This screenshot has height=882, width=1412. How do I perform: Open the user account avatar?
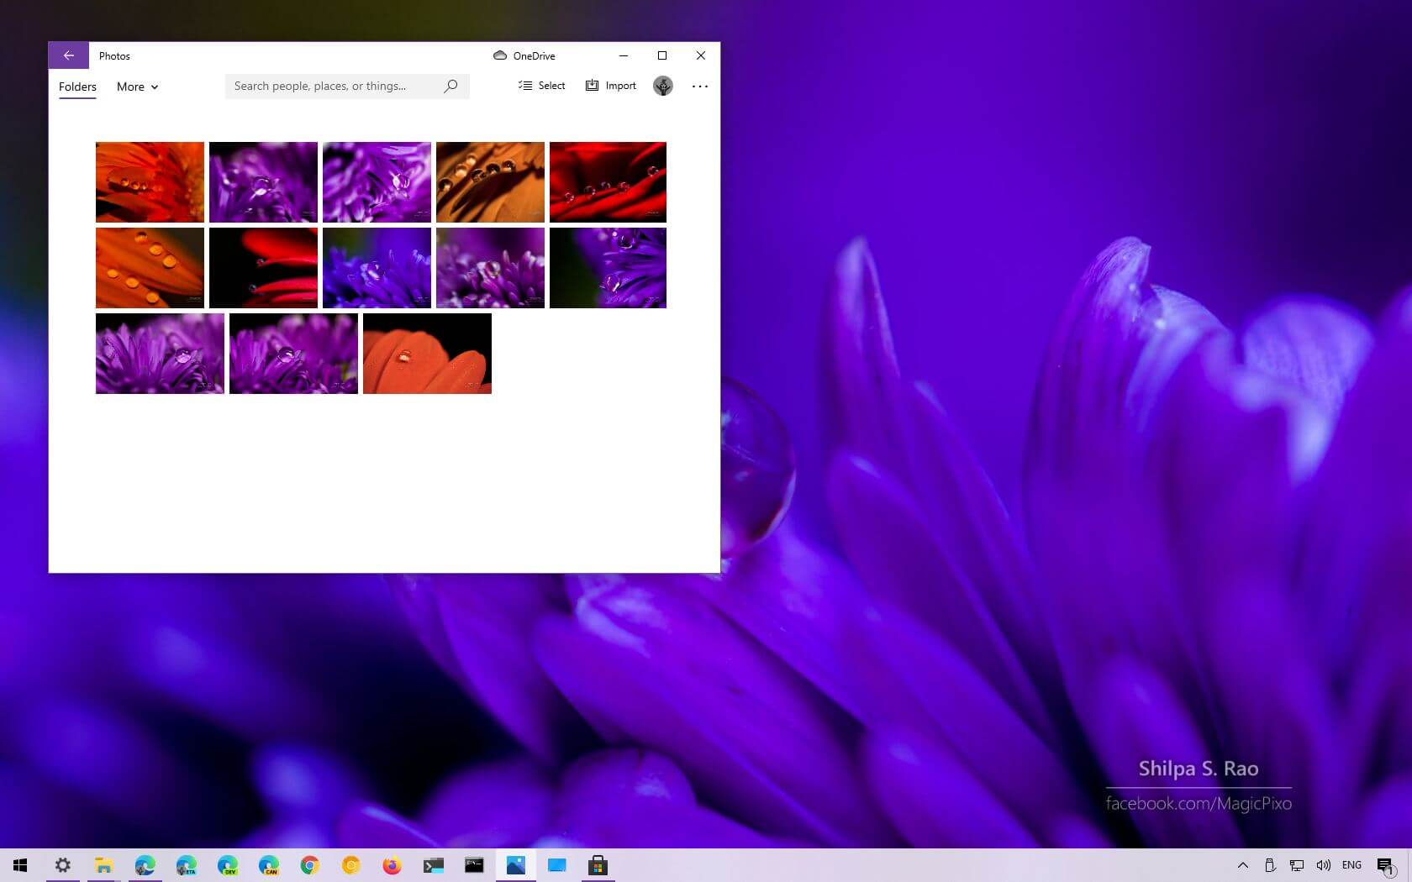pos(662,86)
